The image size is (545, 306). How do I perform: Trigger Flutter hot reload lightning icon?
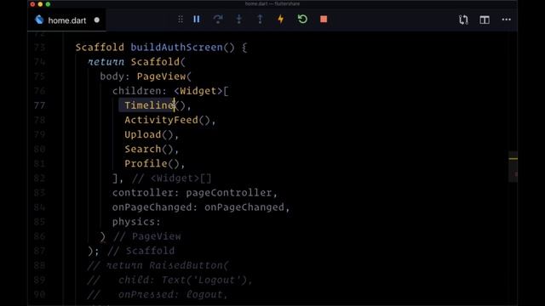(x=281, y=20)
